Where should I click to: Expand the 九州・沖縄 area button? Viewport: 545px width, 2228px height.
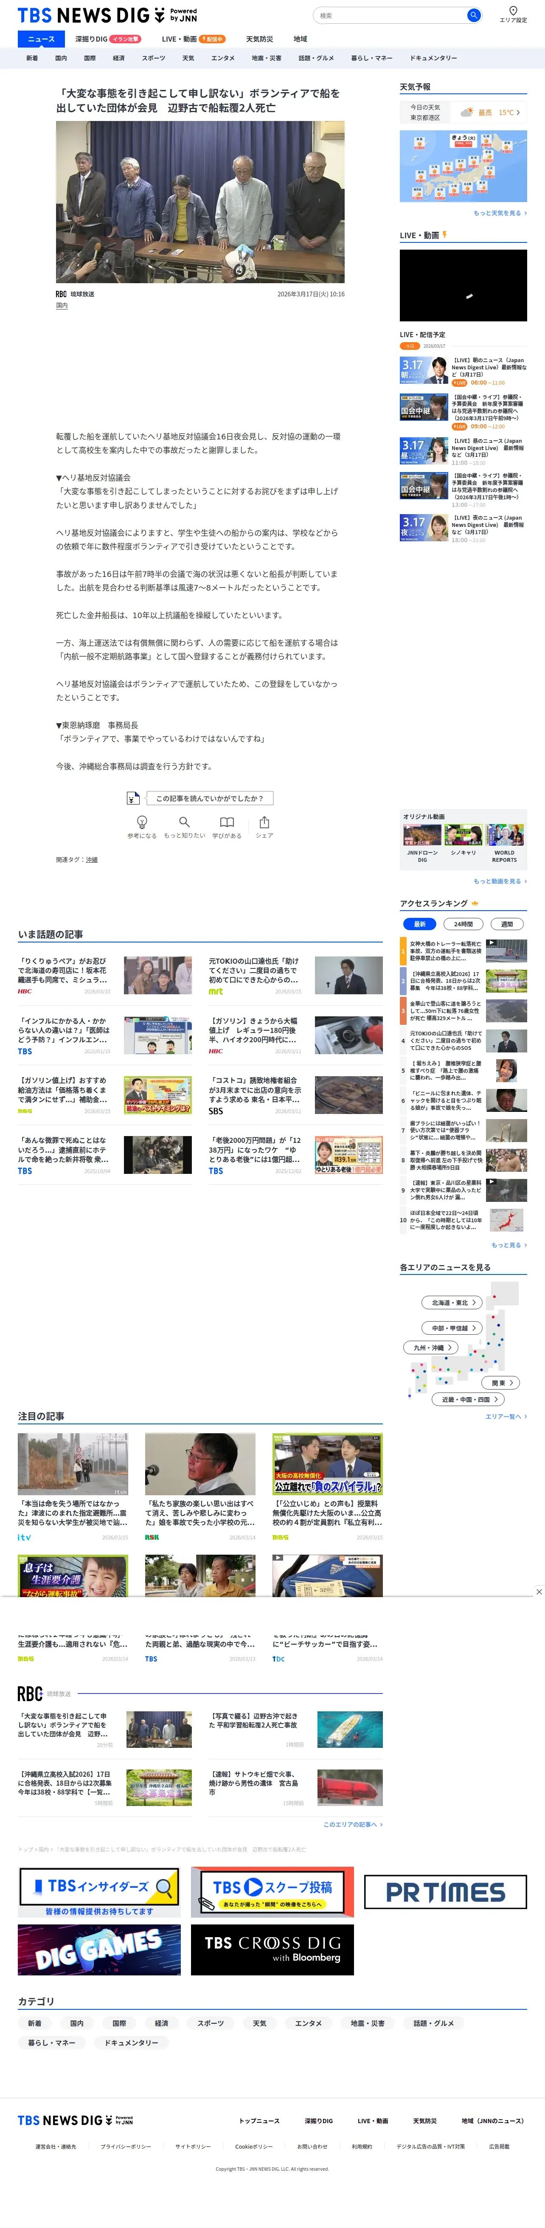pos(431,1347)
